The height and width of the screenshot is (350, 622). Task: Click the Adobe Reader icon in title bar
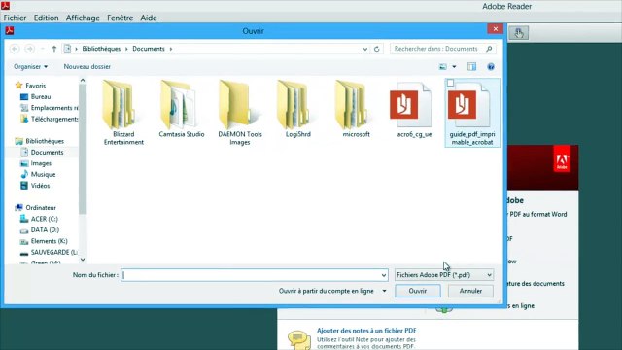[5, 6]
